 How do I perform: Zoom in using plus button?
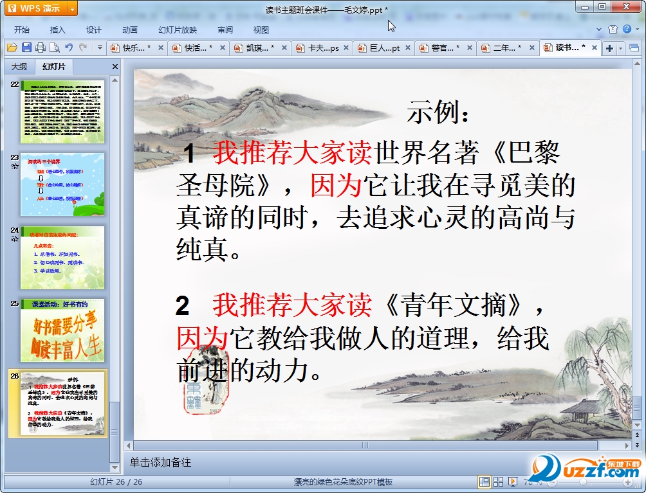pyautogui.click(x=627, y=482)
